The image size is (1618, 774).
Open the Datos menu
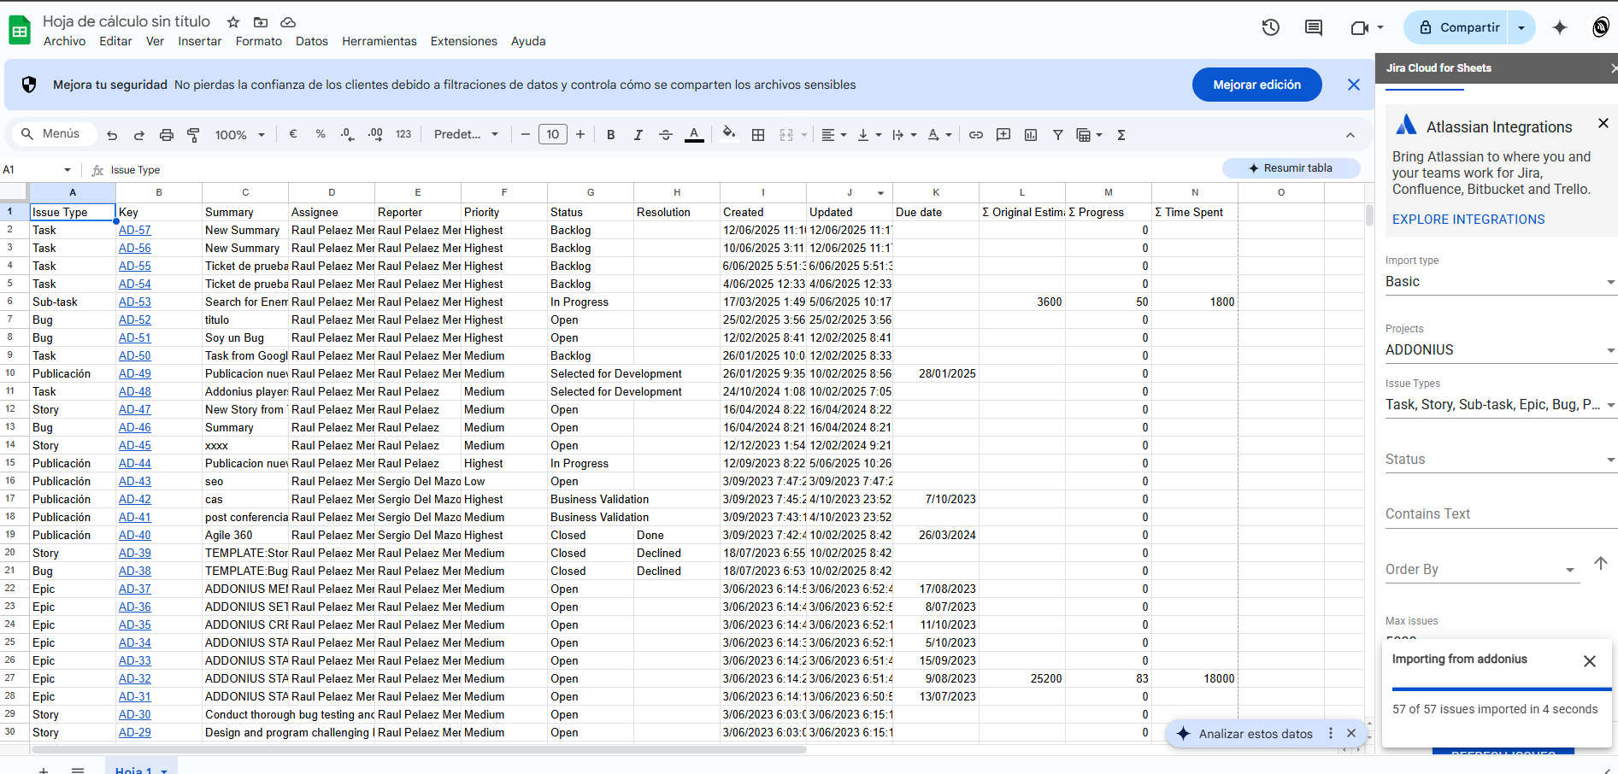coord(312,41)
